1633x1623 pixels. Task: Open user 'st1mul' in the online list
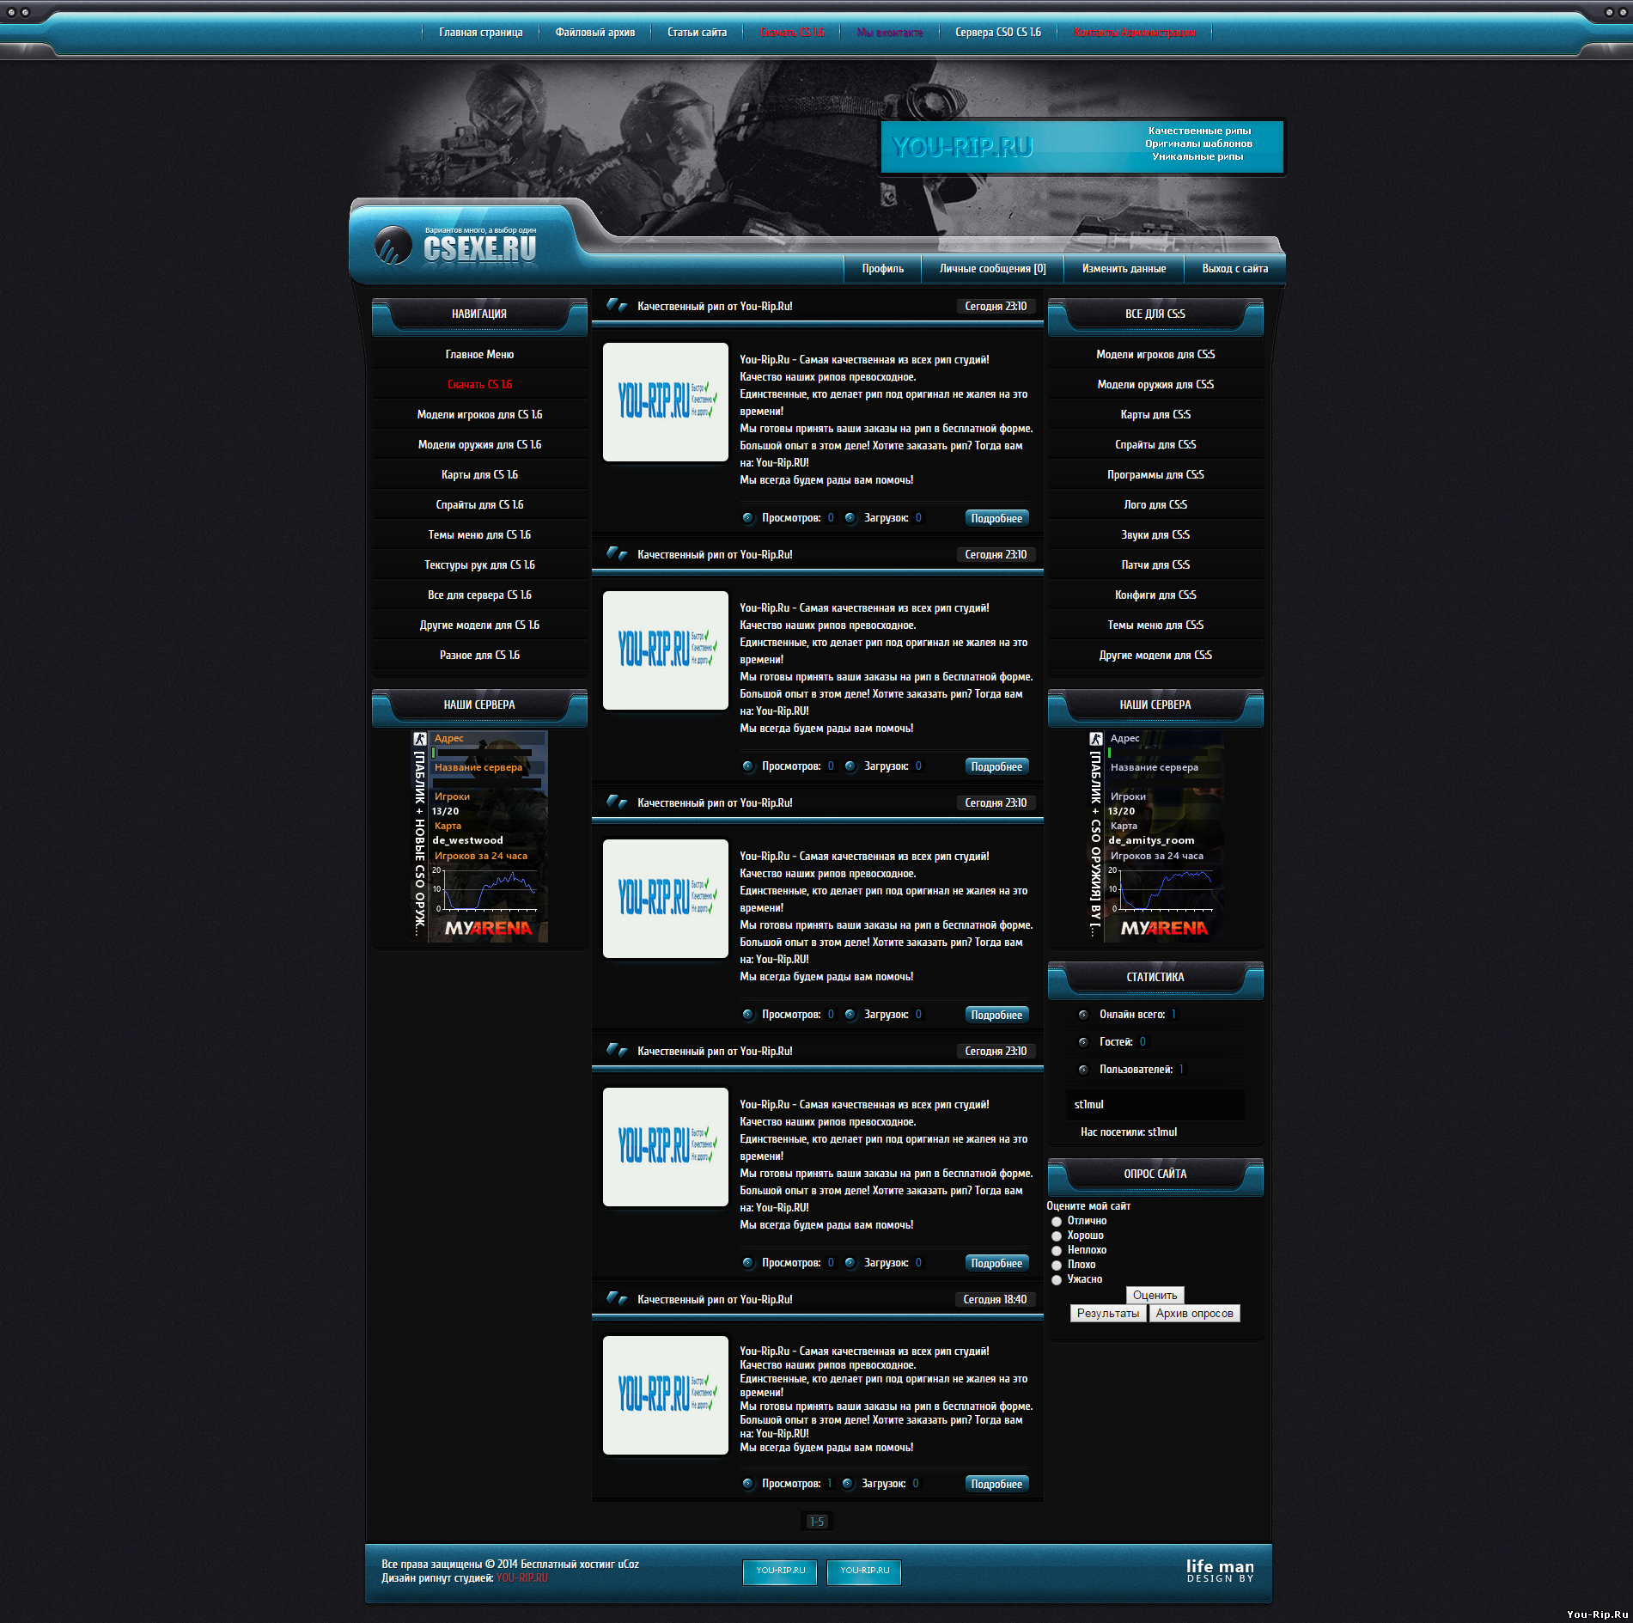1088,1105
